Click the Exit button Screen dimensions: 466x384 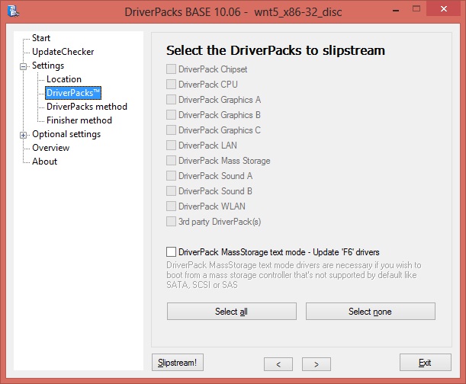(426, 363)
